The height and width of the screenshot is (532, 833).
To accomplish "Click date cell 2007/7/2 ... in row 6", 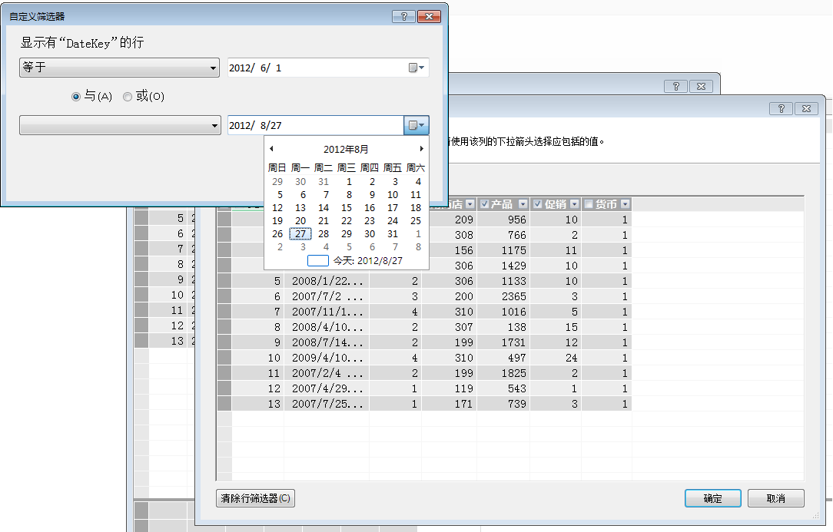I will pos(327,296).
